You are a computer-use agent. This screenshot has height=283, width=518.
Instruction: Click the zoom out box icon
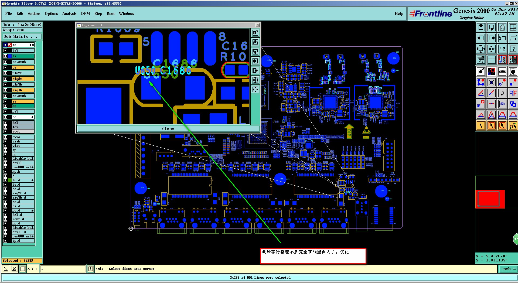[492, 49]
